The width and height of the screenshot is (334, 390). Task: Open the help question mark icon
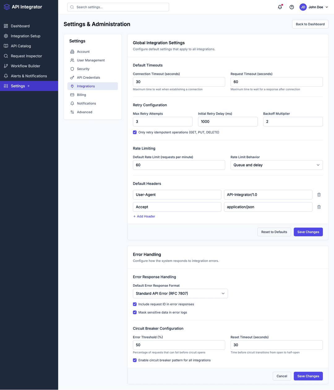[292, 7]
